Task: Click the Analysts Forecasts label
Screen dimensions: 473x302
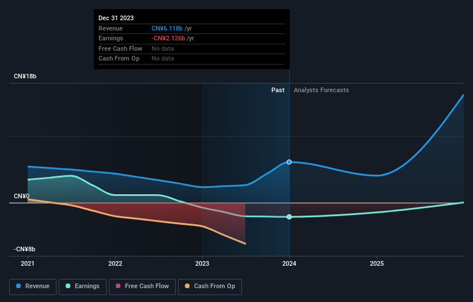Action: point(321,90)
